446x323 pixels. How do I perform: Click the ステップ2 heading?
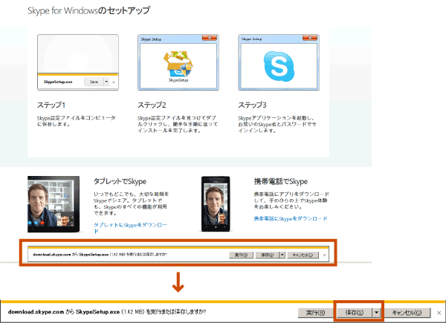[152, 105]
